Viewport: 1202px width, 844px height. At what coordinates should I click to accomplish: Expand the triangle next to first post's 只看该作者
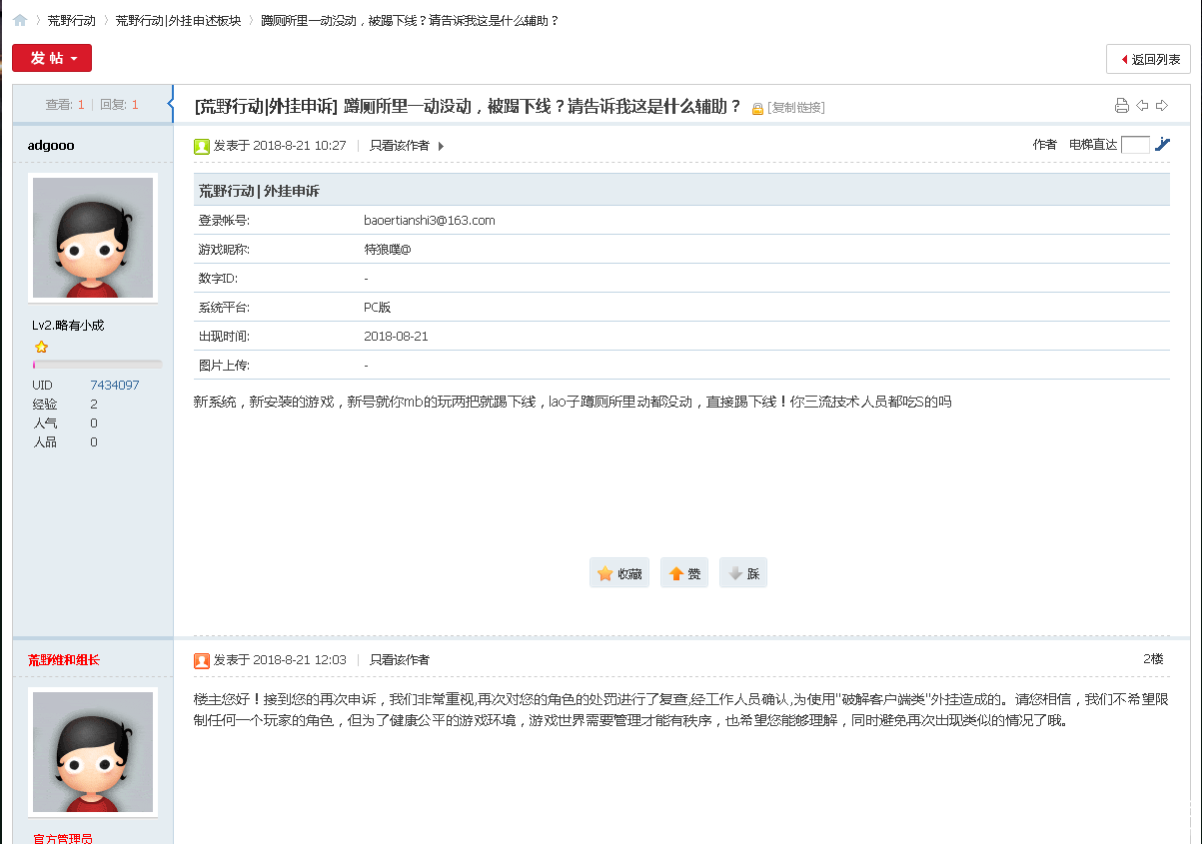441,146
